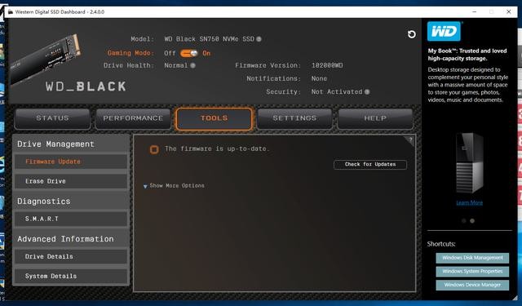This screenshot has height=306, width=522.
Task: Click info dot beside Security Not Activated
Action: (x=367, y=92)
